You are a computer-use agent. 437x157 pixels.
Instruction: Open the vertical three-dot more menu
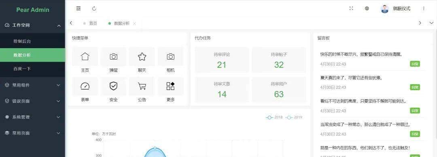pos(424,8)
